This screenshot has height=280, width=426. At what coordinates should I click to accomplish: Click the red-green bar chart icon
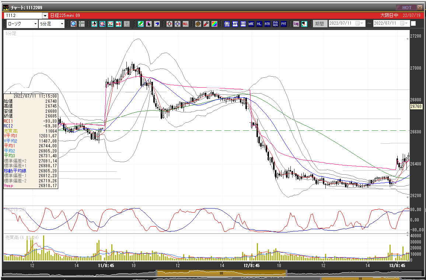pyautogui.click(x=111, y=24)
